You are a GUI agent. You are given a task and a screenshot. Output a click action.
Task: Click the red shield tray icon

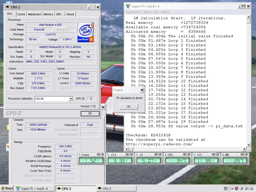pyautogui.click(x=236, y=188)
